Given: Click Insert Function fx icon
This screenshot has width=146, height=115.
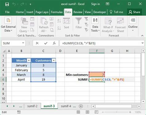Looking at the screenshot, I should coord(54,43).
